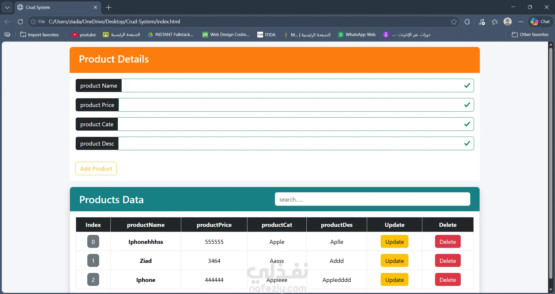Focus the product Cate input field
The width and height of the screenshot is (555, 294).
[296, 124]
